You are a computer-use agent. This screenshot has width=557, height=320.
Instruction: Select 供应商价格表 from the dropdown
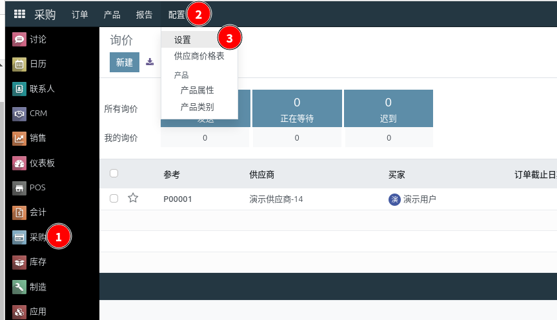click(x=199, y=56)
